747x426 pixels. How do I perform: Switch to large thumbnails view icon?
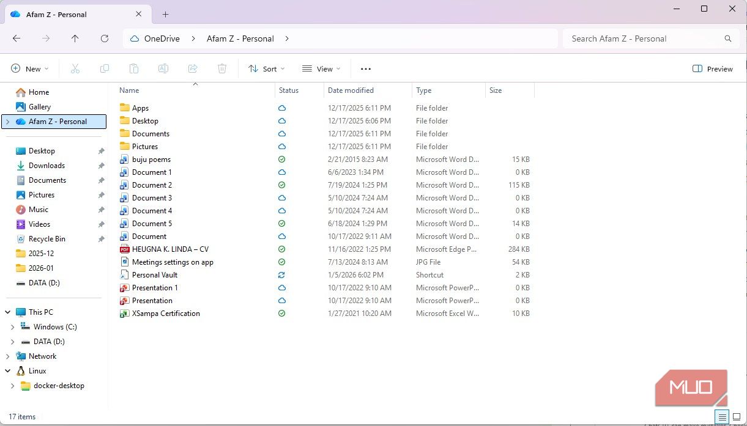[x=737, y=417]
